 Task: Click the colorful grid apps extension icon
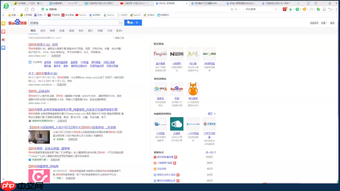click(318, 9)
